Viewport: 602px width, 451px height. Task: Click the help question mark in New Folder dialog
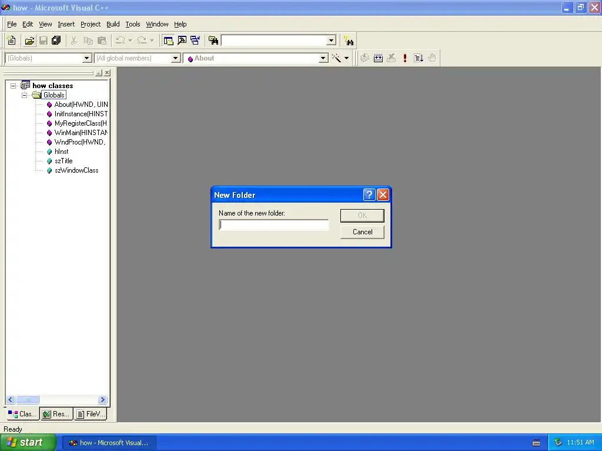click(369, 195)
